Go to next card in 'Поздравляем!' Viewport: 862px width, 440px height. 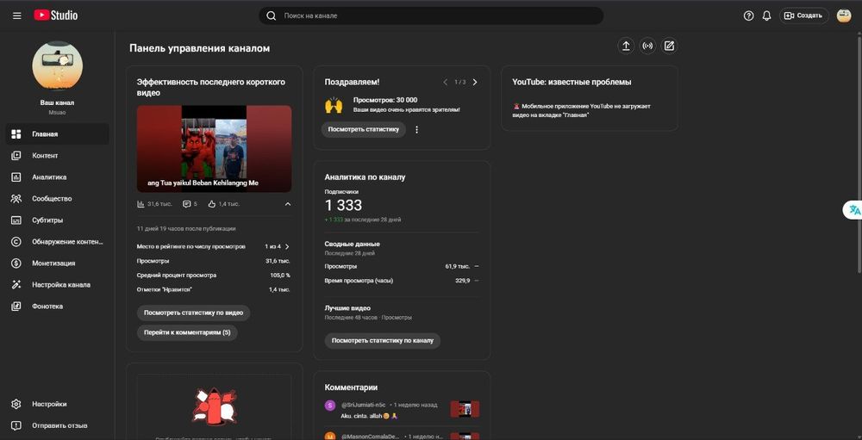pyautogui.click(x=475, y=82)
